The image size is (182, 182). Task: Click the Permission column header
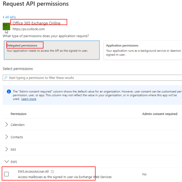pos(19,114)
